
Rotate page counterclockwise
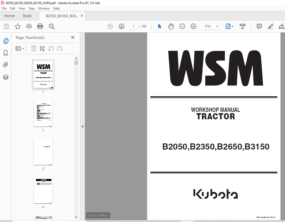click(51, 49)
